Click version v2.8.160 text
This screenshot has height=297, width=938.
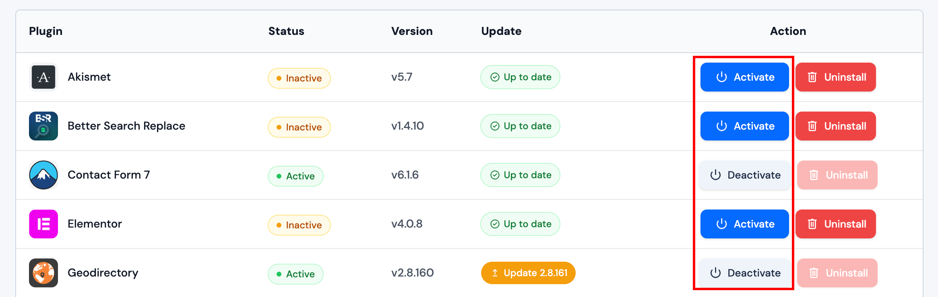[413, 273]
